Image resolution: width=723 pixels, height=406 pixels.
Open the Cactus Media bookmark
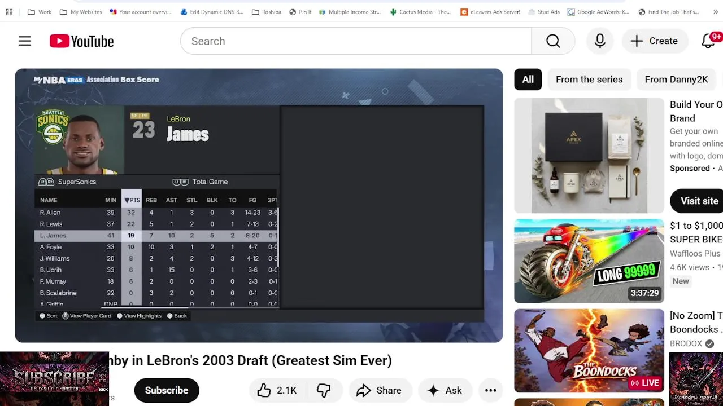point(421,12)
